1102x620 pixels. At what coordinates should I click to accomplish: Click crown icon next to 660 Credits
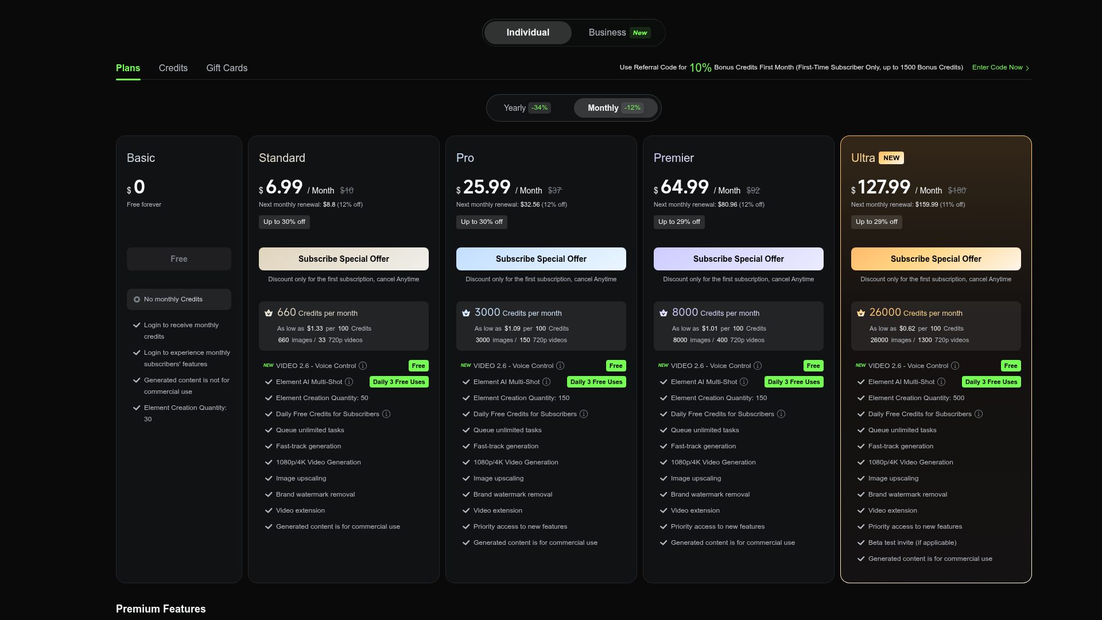tap(269, 313)
